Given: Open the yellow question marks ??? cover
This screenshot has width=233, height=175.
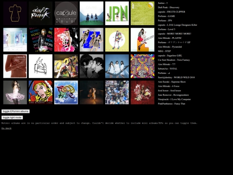Looking at the screenshot, I should coord(66,66).
